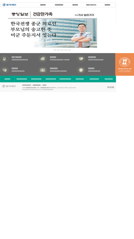
Task: Click the last round icon in footer
Action: tap(113, 87)
